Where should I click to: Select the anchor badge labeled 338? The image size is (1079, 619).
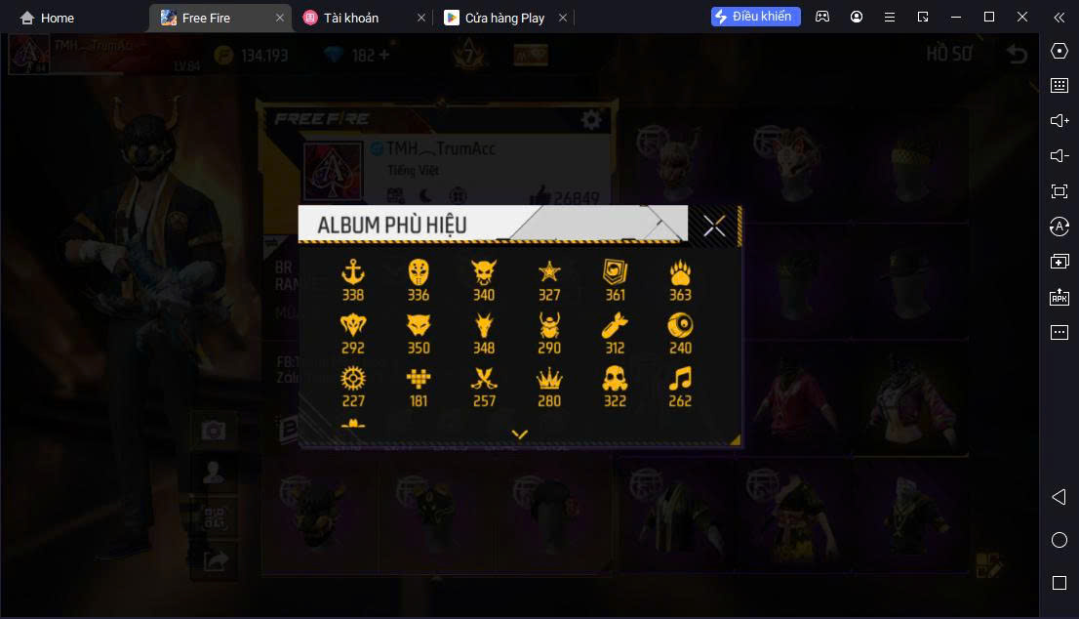(353, 280)
